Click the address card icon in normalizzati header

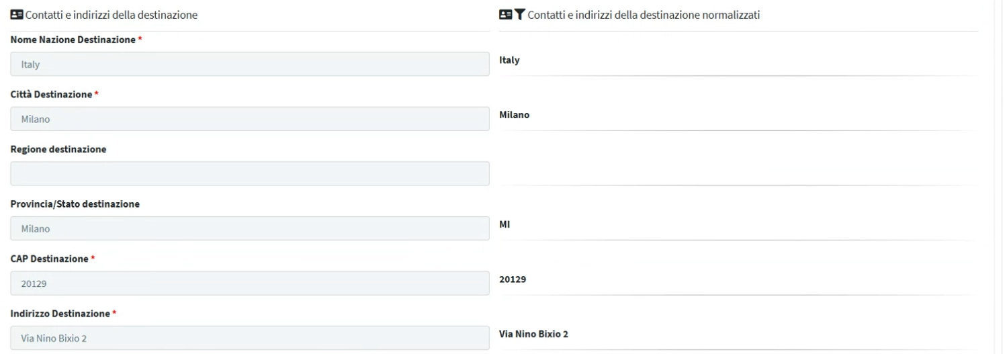pyautogui.click(x=506, y=15)
